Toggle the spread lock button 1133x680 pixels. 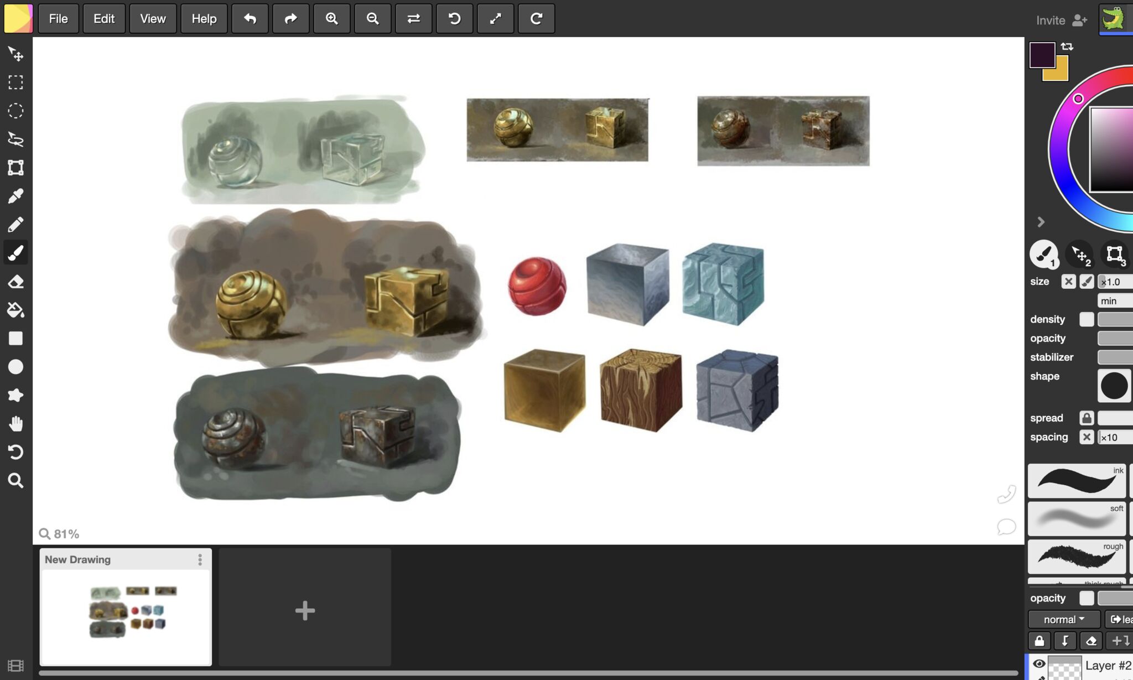[x=1086, y=418]
